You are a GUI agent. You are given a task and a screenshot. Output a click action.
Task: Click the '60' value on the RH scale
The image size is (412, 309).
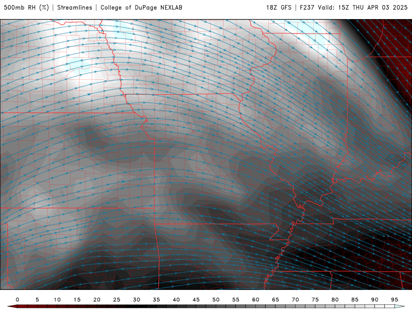[x=255, y=300]
